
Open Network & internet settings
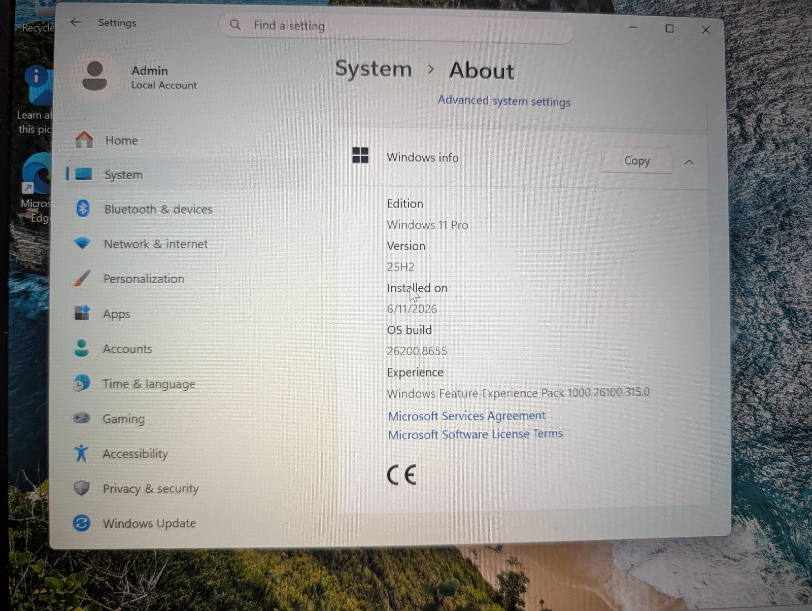coord(156,244)
